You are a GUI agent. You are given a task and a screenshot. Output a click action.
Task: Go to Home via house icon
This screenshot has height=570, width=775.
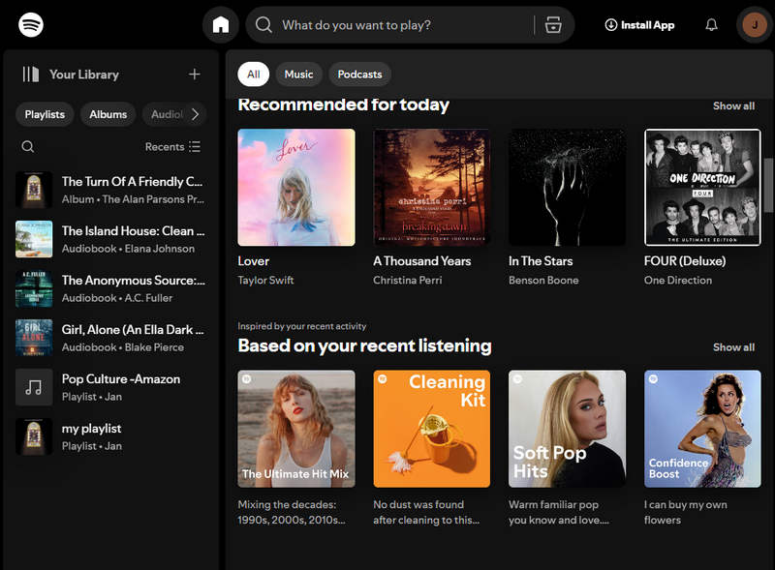point(221,25)
